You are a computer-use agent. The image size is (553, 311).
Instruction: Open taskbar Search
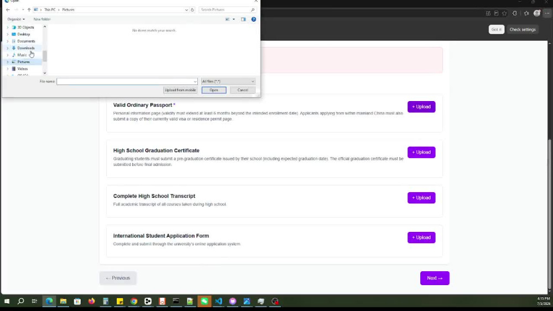pyautogui.click(x=21, y=301)
